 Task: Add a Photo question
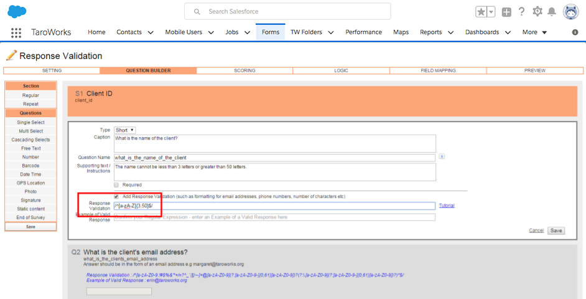click(x=30, y=191)
